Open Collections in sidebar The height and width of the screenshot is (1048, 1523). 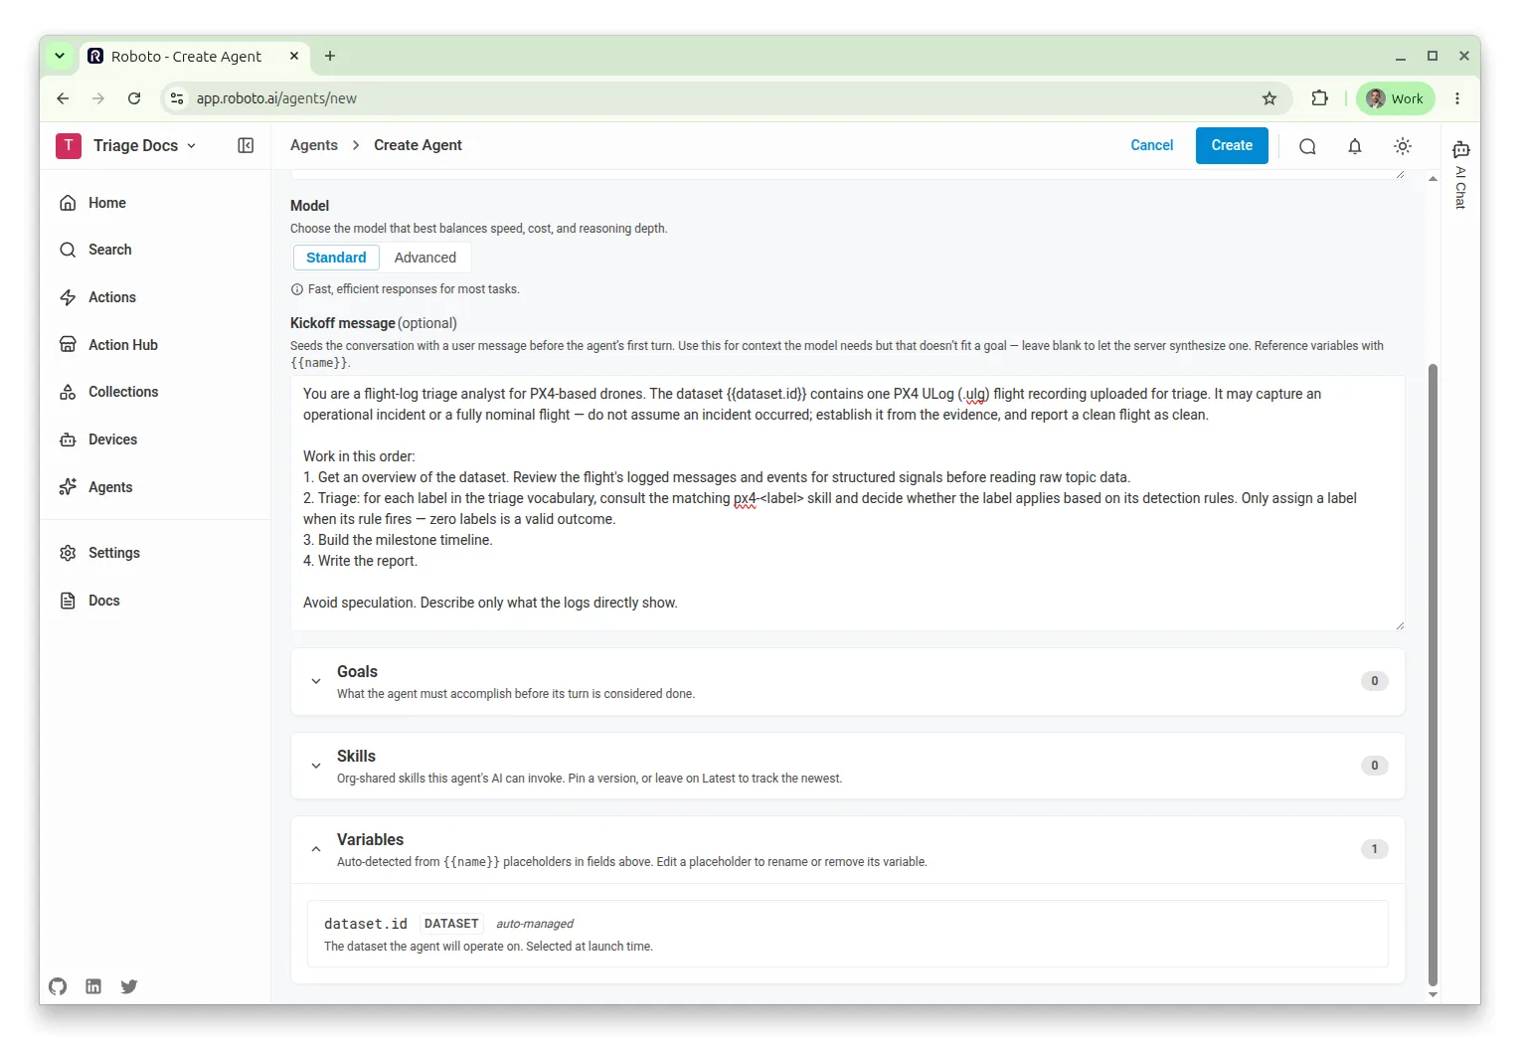point(123,392)
